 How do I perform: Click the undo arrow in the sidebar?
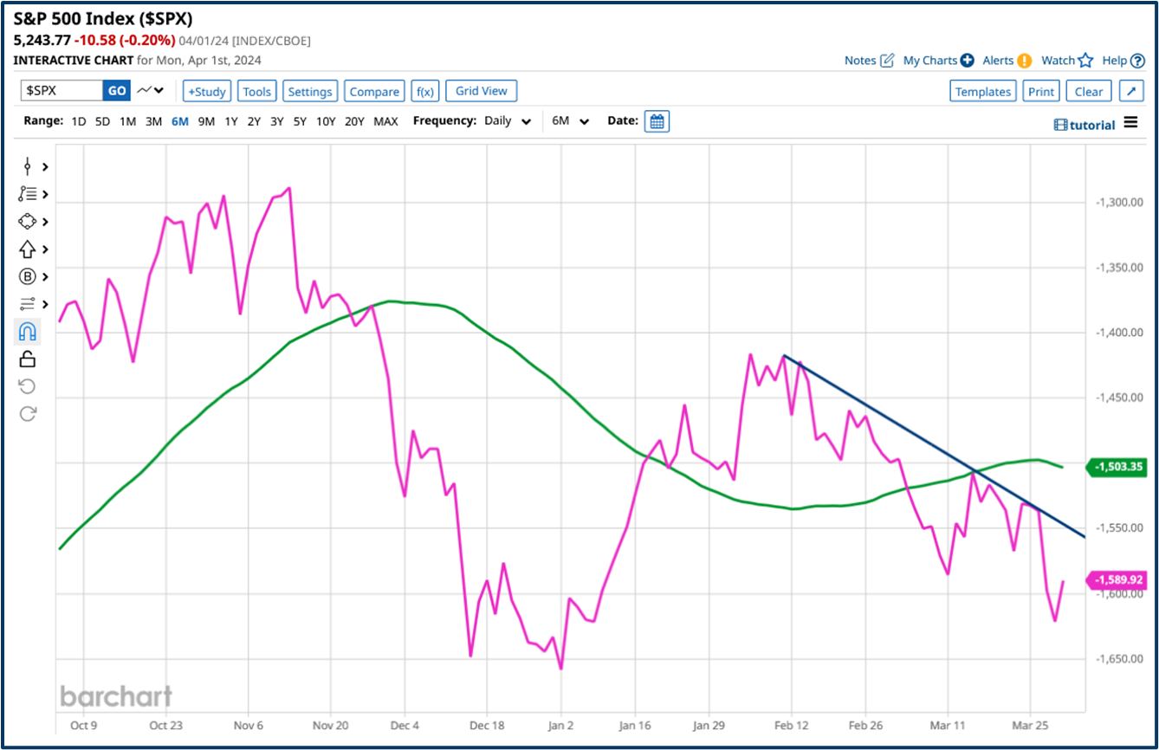[x=27, y=385]
